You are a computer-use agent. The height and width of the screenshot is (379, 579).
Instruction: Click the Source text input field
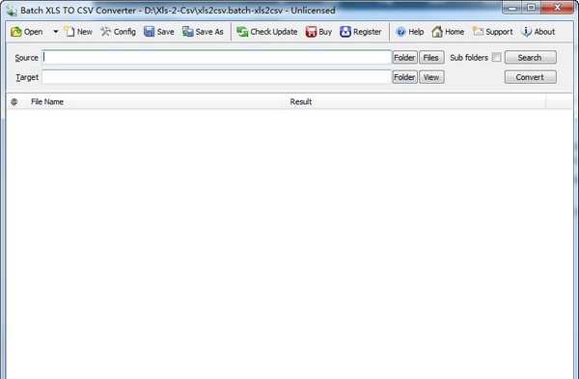(x=216, y=57)
